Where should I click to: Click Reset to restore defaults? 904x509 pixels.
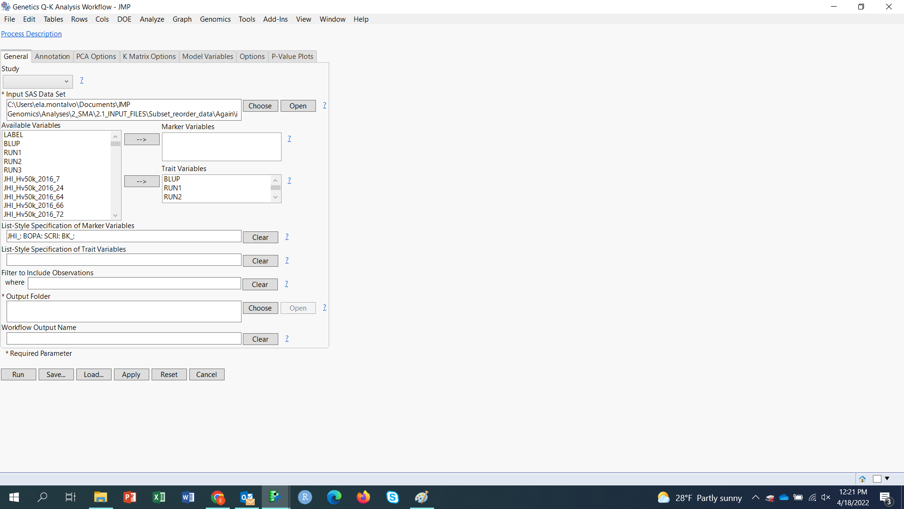[169, 375]
